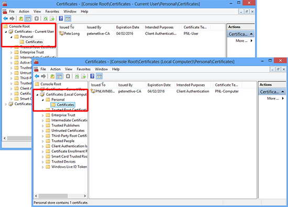Collapse Certificates (Local Computer) tree node

tap(37, 95)
